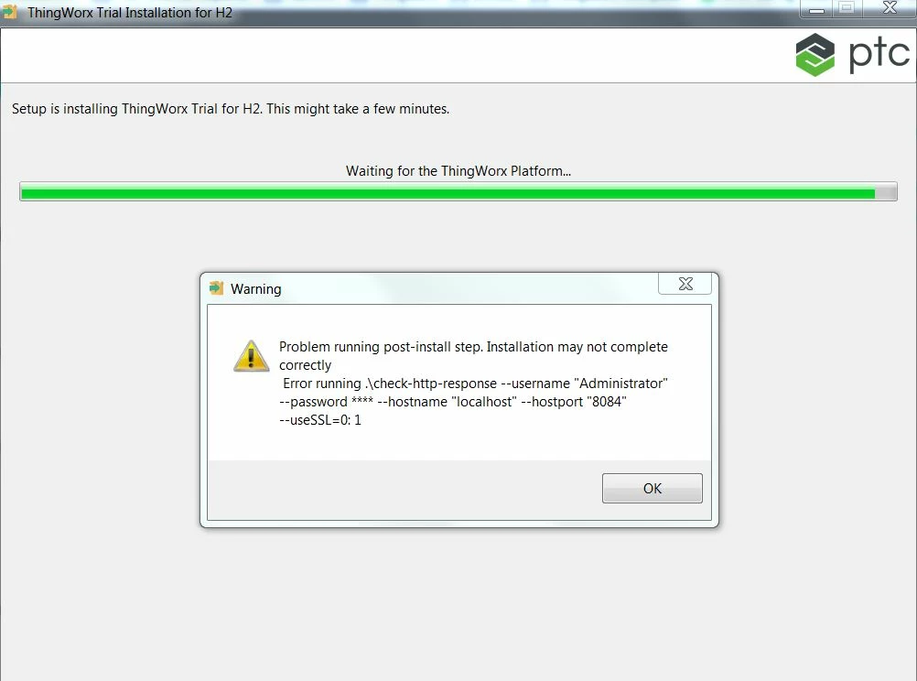Click the greyed-out maximize button

(x=847, y=8)
